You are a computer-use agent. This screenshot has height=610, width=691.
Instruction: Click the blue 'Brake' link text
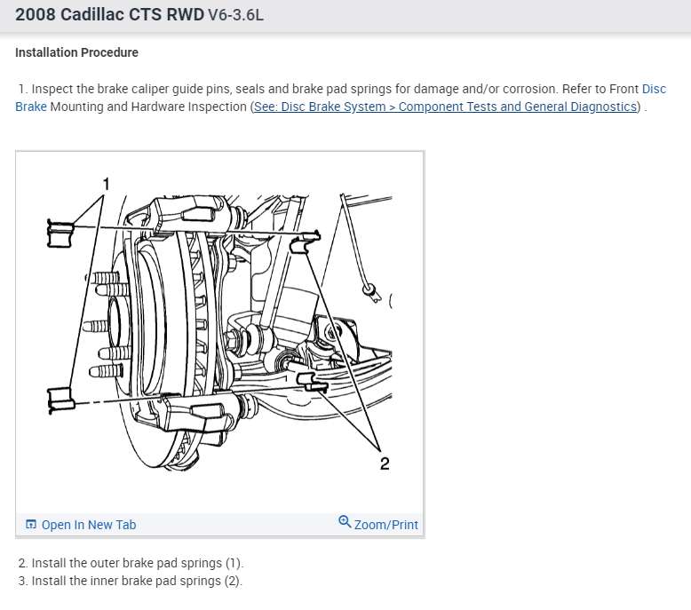[x=31, y=107]
